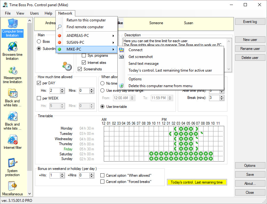Click the Network menu
This screenshot has width=267, height=204.
coord(65,13)
